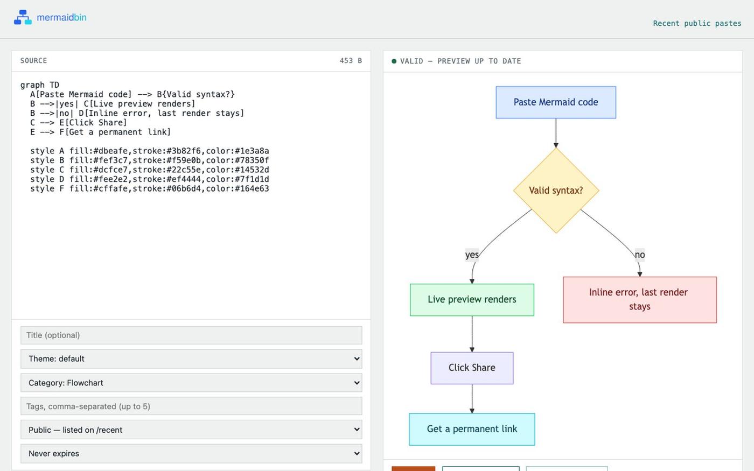This screenshot has height=471, width=754.
Task: Click the Valid syntax? diamond node
Action: [556, 191]
